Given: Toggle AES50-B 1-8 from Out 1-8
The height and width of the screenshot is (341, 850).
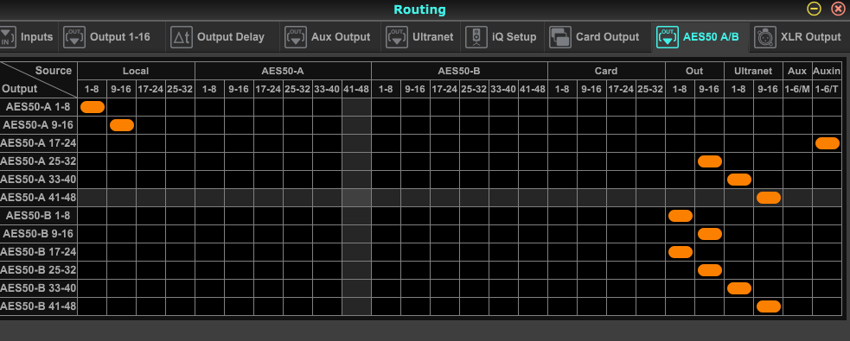Looking at the screenshot, I should tap(681, 216).
